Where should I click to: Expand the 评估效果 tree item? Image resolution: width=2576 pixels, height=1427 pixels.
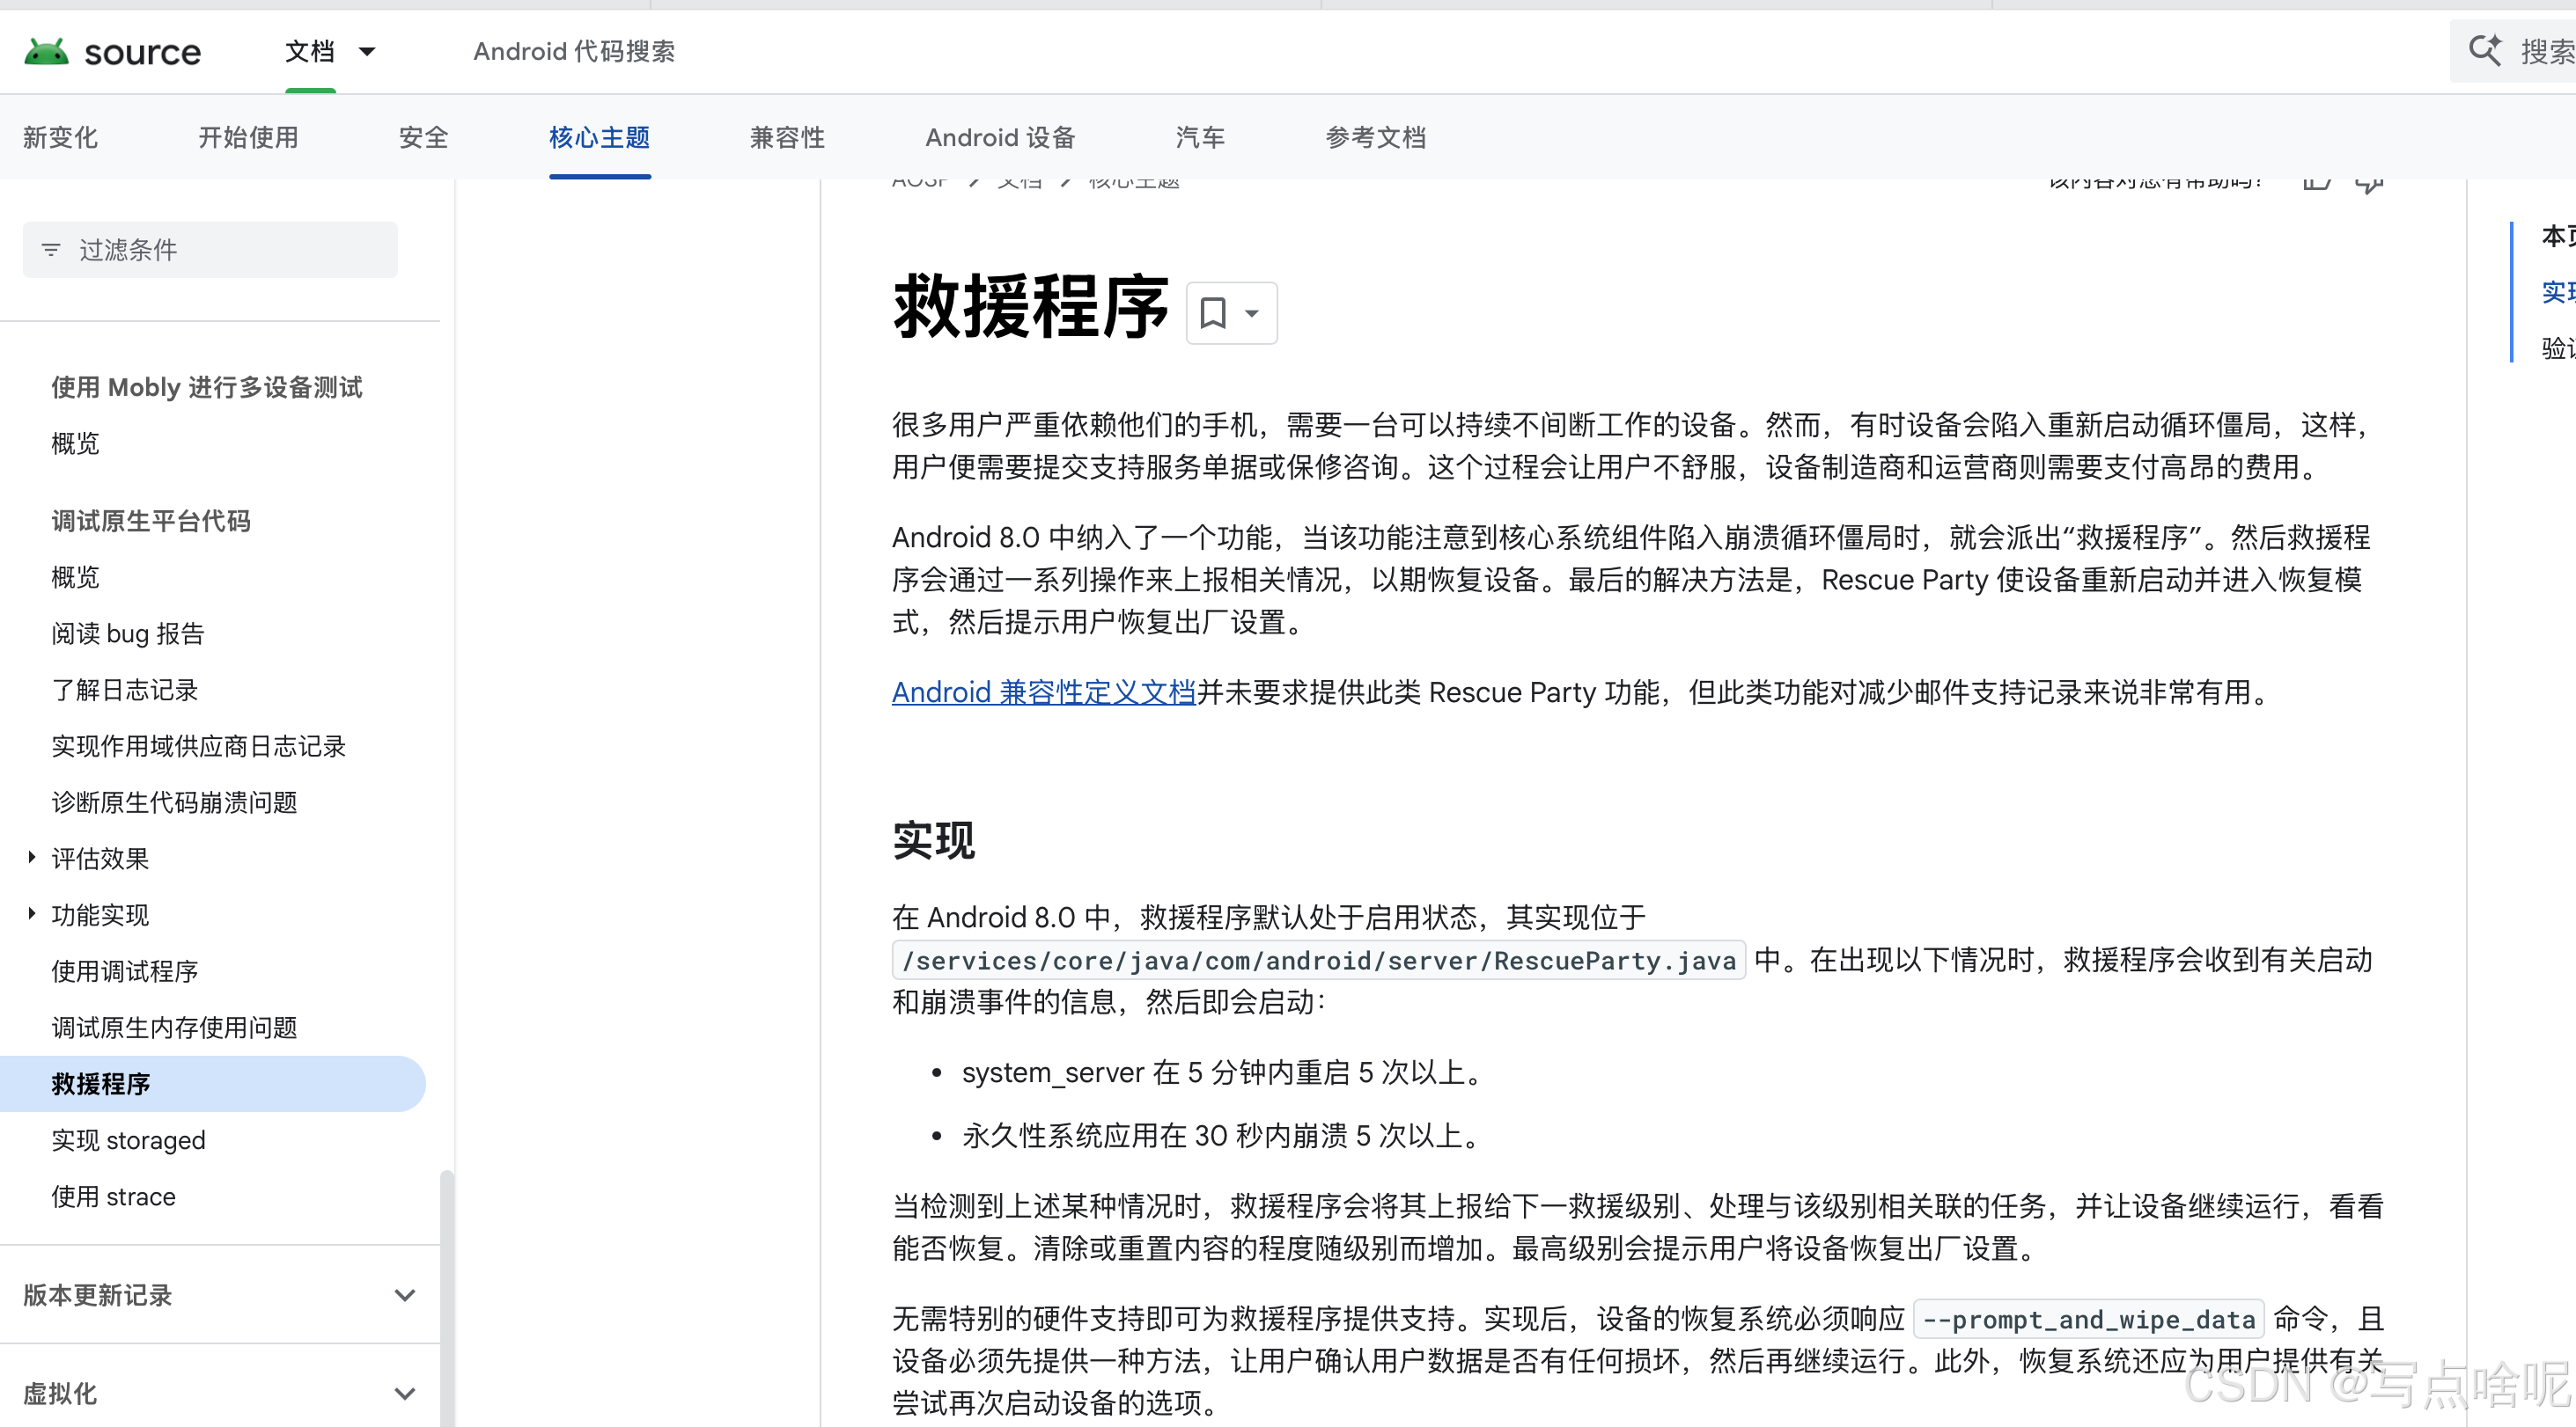(x=32, y=858)
